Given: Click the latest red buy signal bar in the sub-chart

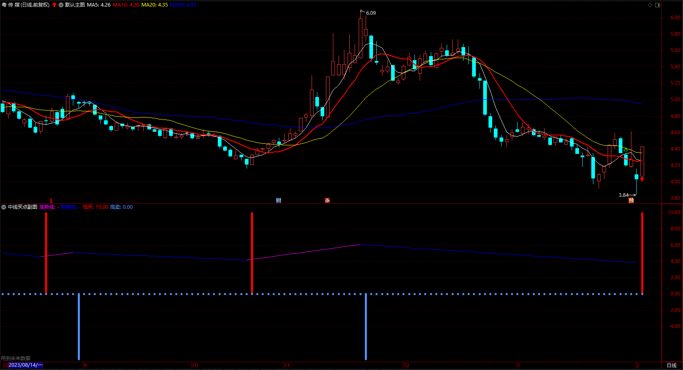Looking at the screenshot, I should point(642,253).
